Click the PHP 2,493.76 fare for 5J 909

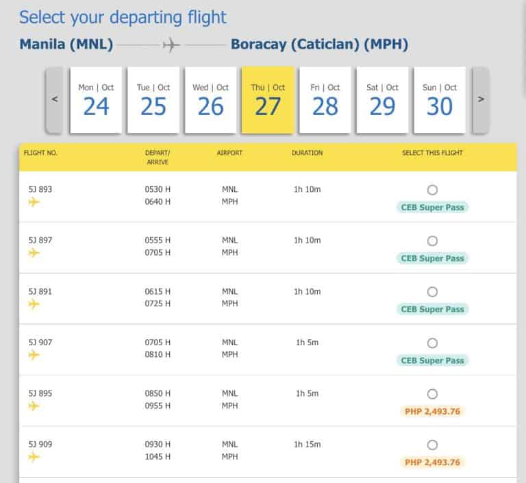tap(432, 462)
